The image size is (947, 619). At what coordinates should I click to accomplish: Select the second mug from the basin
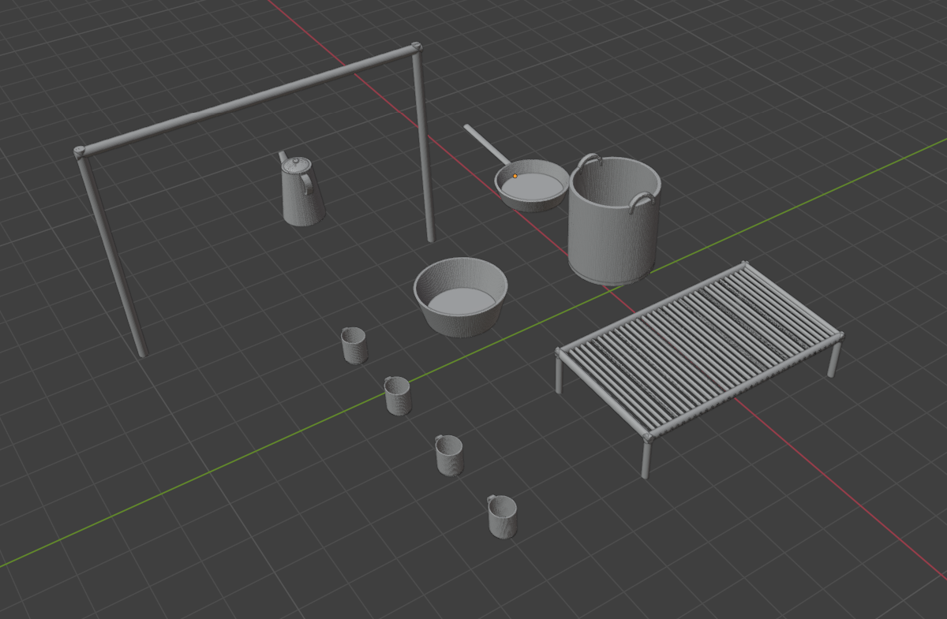(x=397, y=396)
